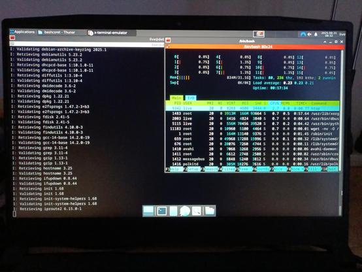
Task: Launch the terminal emulator from the dock
Action: (x=162, y=211)
